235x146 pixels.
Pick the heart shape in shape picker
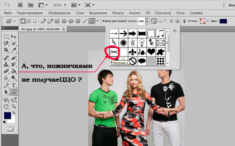pyautogui.click(x=151, y=52)
